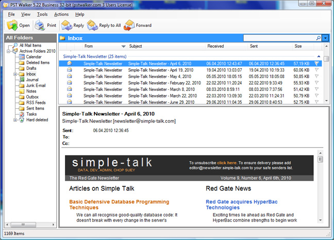Viewport: 334px width, 240px height.
Task: Click the Hard deleted recycle icon
Action: coord(22,120)
